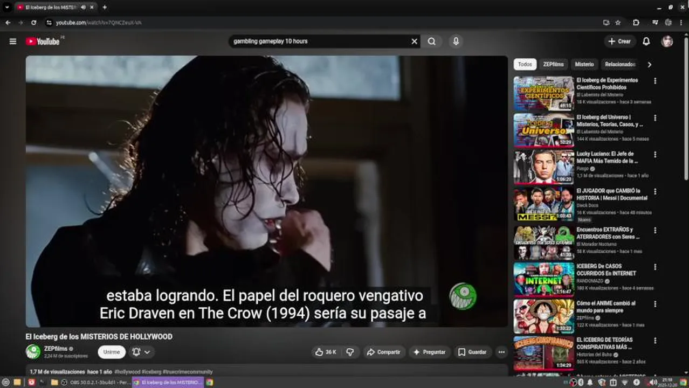The image size is (689, 388).
Task: Select the Relacionados filter chip
Action: tap(619, 65)
